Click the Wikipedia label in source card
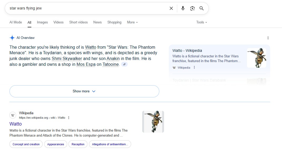The height and width of the screenshot is (155, 282). [184, 68]
